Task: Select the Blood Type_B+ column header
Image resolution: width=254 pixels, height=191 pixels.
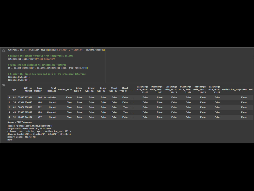Action: (x=113, y=89)
